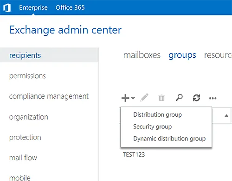Open the more options ellipsis
This screenshot has width=232, height=181.
213,98
